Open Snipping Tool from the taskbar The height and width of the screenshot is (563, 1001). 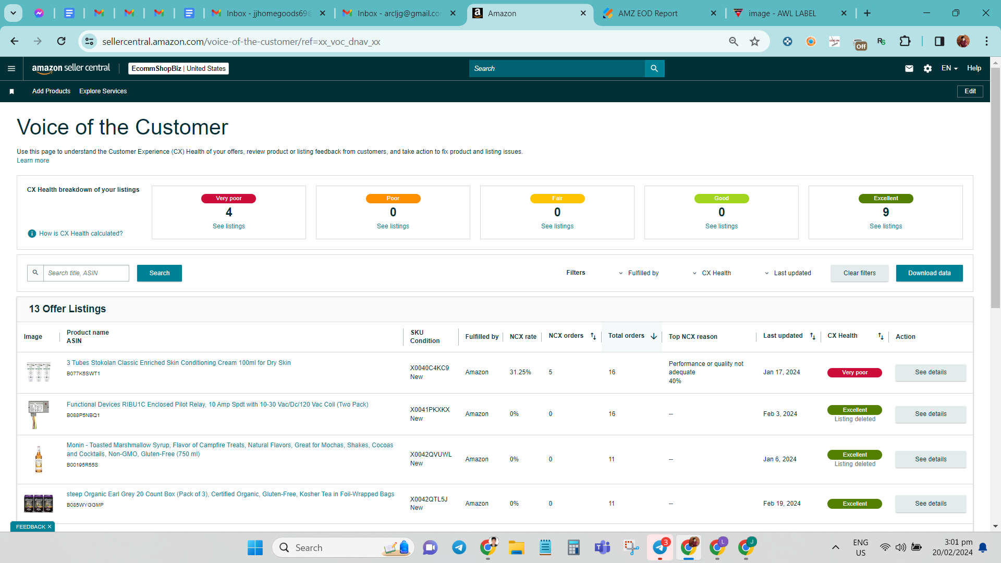(631, 547)
